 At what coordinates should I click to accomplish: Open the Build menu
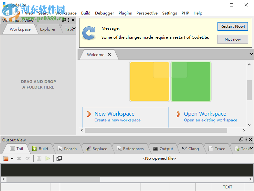pos(86,13)
